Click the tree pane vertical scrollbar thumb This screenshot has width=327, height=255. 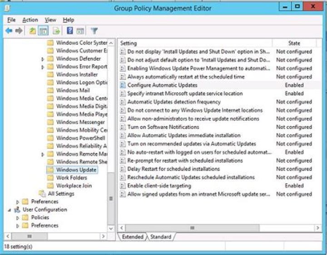(111, 199)
